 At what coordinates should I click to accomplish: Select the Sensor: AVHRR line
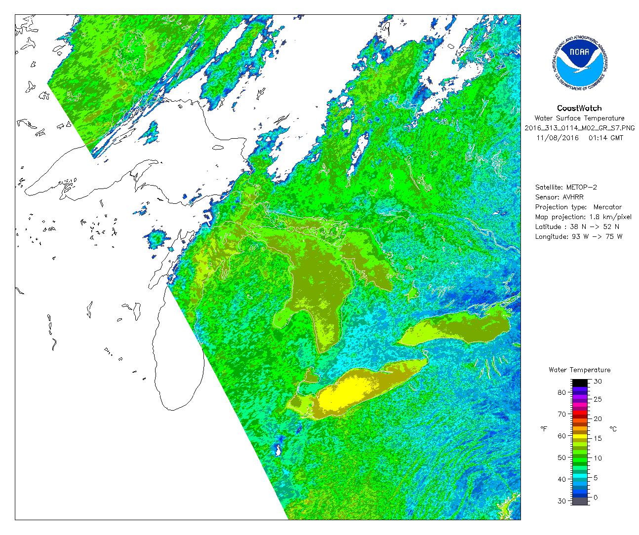pyautogui.click(x=559, y=197)
